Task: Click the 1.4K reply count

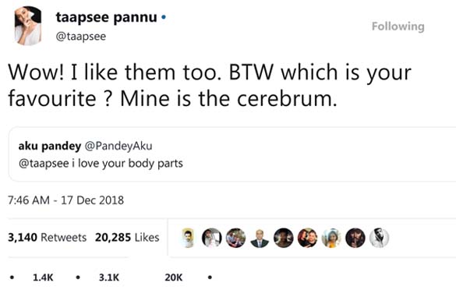Action: pyautogui.click(x=43, y=278)
